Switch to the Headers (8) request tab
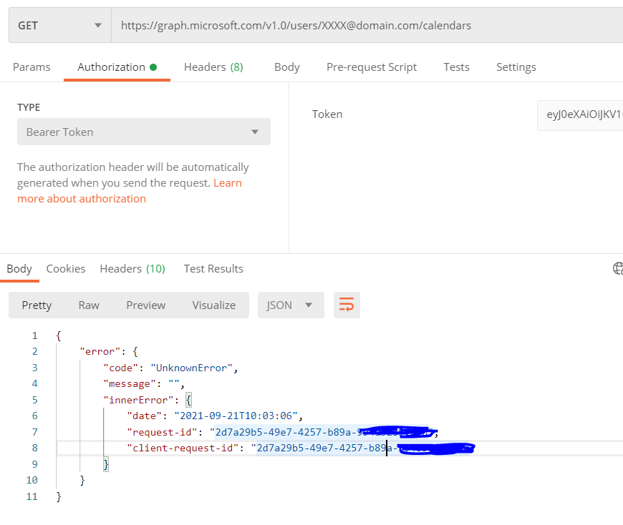 click(x=213, y=67)
